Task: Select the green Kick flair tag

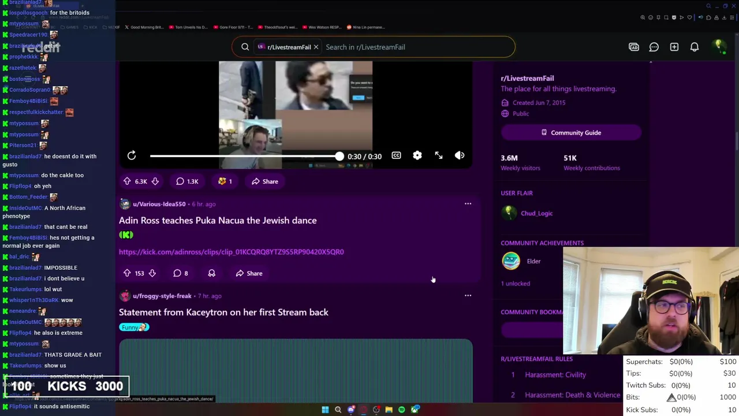Action: tap(126, 235)
